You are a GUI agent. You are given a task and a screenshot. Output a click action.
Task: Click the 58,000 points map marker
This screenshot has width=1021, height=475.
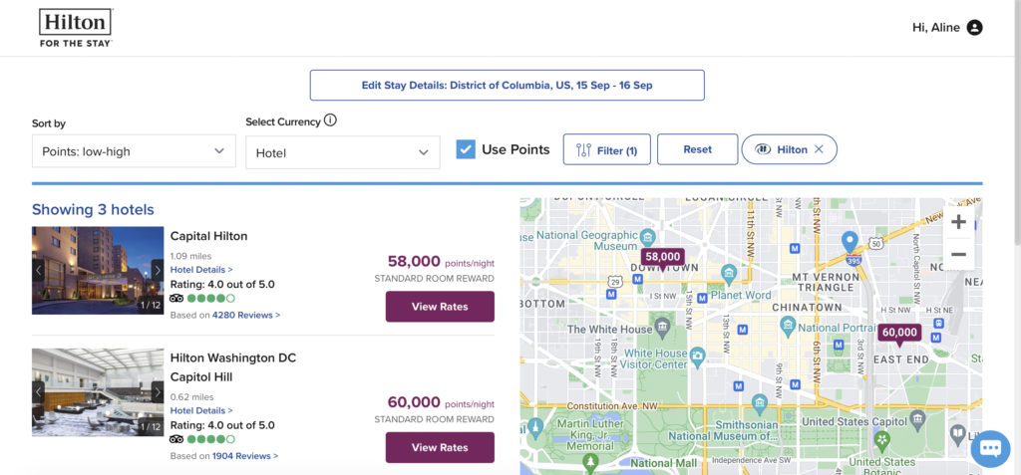pyautogui.click(x=662, y=257)
